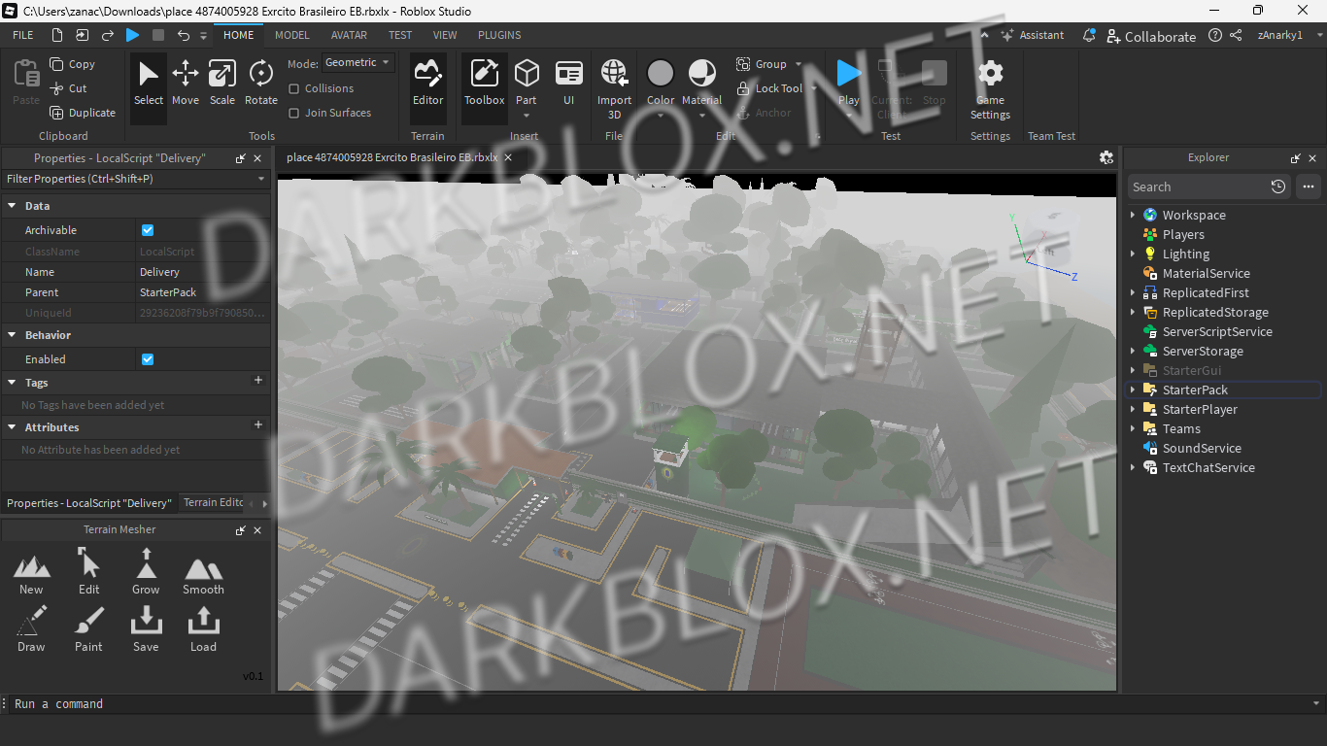Image resolution: width=1327 pixels, height=746 pixels.
Task: Select Edit in Terrain Mesher
Action: click(x=88, y=573)
